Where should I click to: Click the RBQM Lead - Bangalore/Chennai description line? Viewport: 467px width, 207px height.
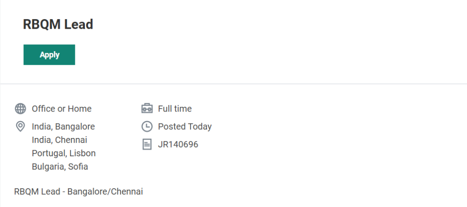click(x=78, y=191)
